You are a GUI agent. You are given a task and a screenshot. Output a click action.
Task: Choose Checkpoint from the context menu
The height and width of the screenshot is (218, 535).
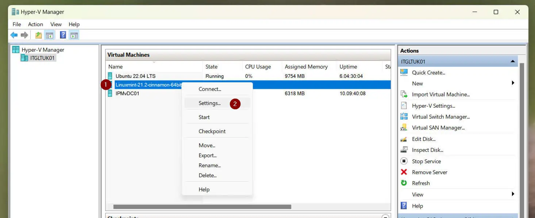pos(217,131)
